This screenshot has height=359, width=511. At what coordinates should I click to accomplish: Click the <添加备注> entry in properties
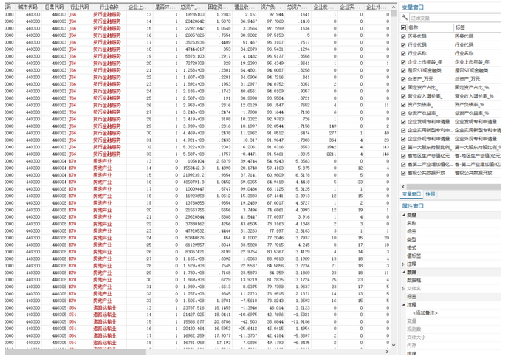point(425,313)
